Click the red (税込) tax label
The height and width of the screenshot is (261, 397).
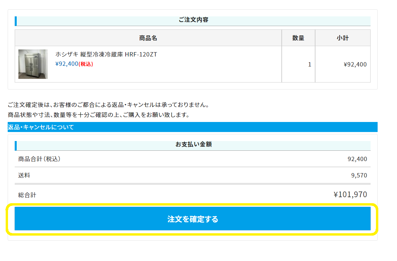pos(86,64)
